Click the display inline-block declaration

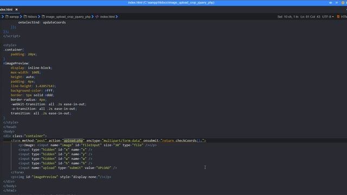31,68
